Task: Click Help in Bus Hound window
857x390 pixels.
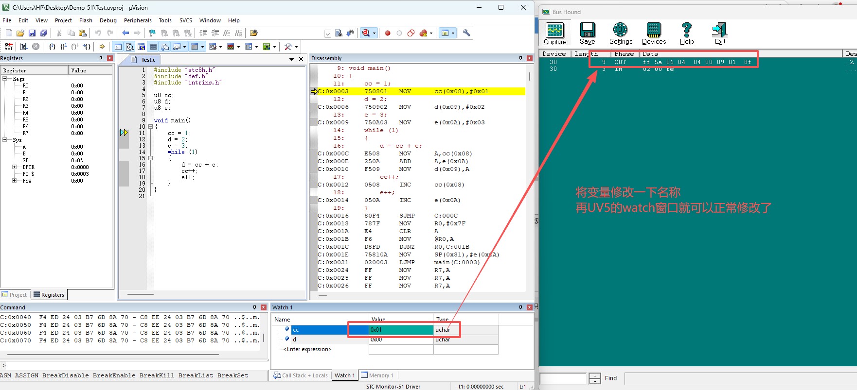Action: click(687, 34)
